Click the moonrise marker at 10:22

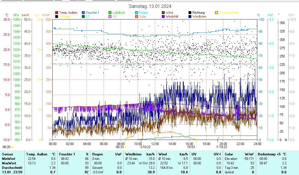[x=142, y=147]
